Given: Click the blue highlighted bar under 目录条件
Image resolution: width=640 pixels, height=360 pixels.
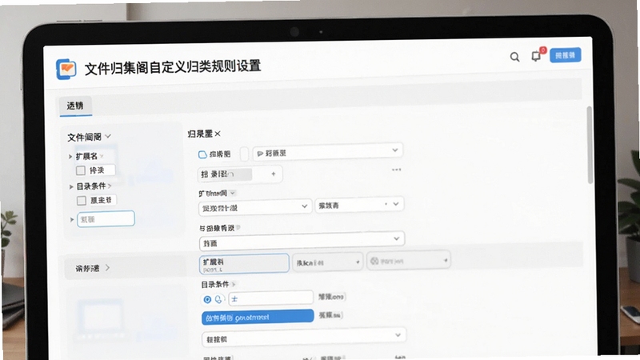Looking at the screenshot, I should point(258,317).
